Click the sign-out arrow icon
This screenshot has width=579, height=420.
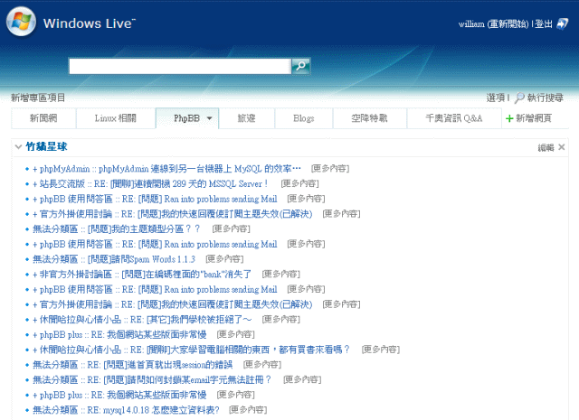(x=562, y=24)
